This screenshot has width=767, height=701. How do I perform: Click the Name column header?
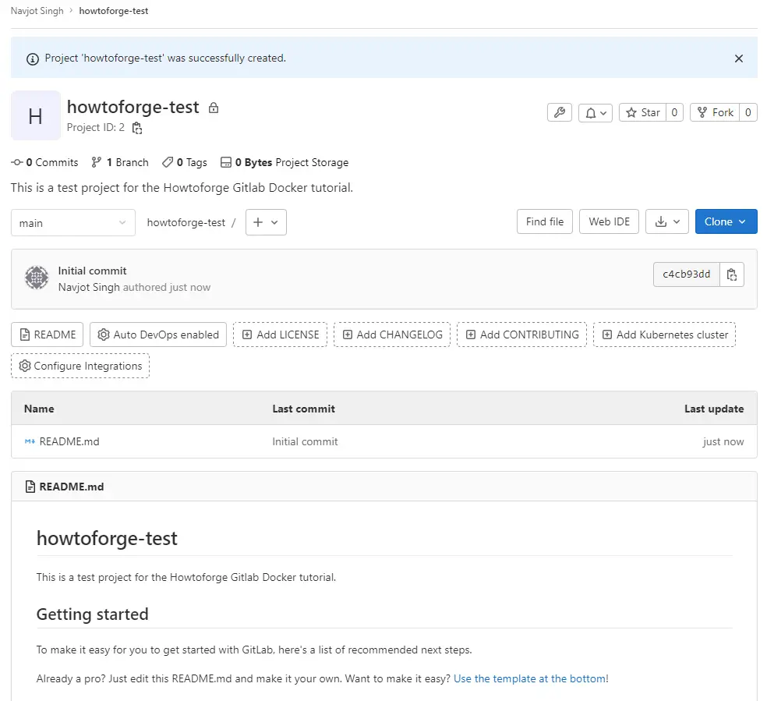[x=39, y=409]
